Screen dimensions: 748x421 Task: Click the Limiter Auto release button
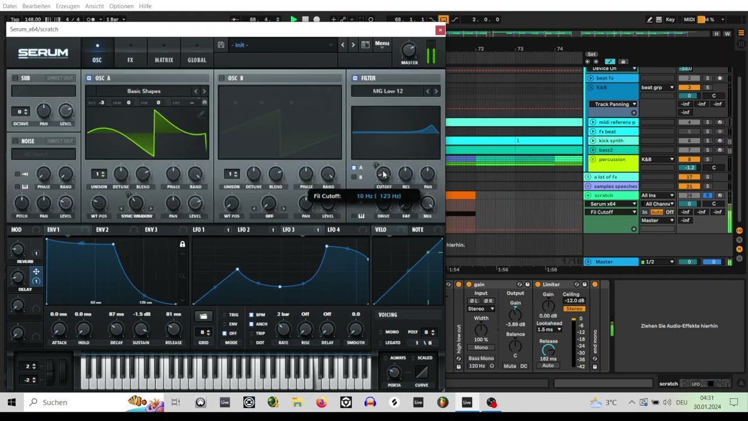(x=548, y=366)
